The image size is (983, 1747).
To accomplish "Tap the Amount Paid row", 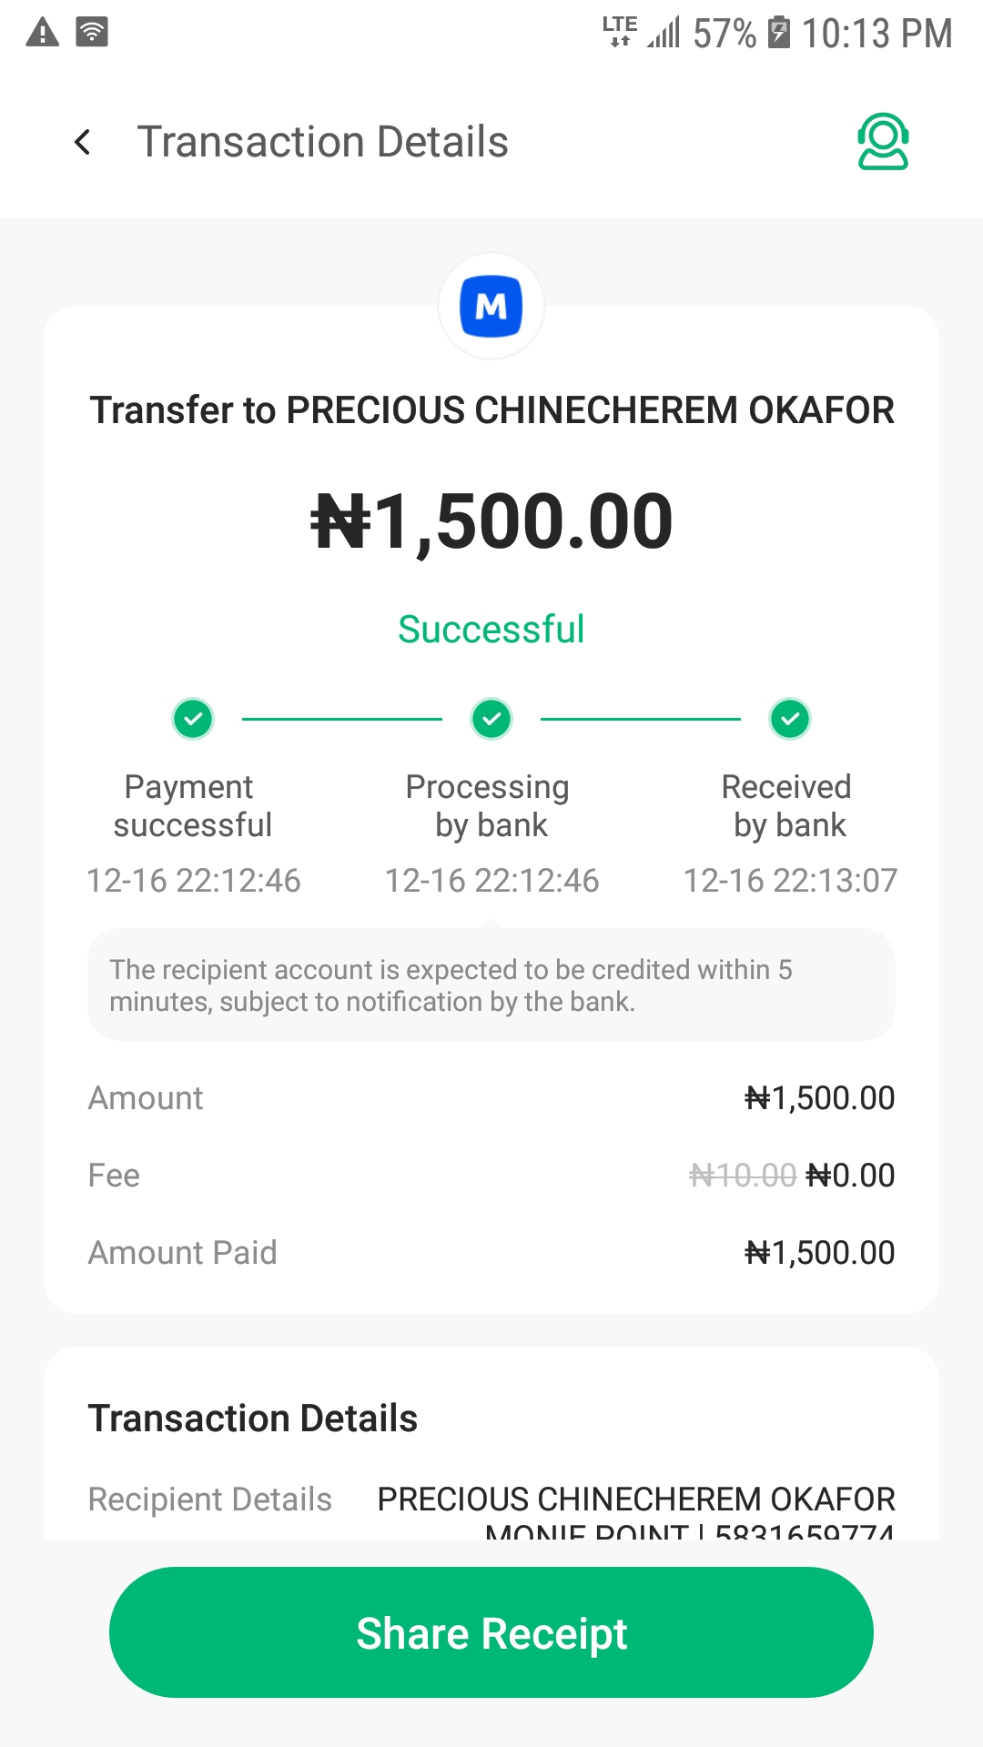I will (x=491, y=1253).
